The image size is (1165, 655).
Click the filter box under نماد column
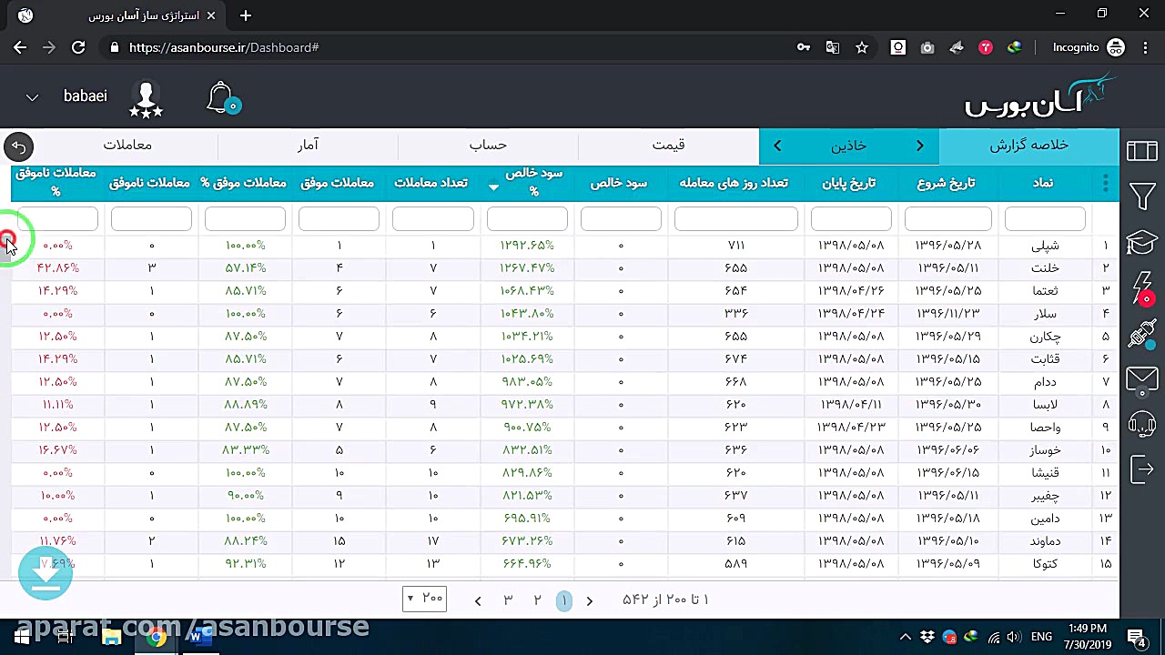1045,218
